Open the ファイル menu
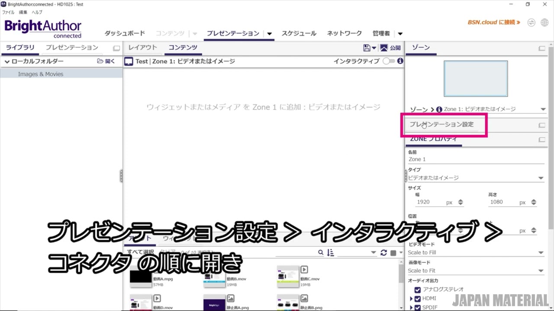Screen dimensions: 554x311 [x=8, y=13]
